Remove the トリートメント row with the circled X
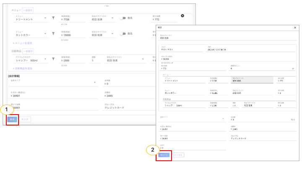Screen dimensions: 302x170 click(182, 16)
